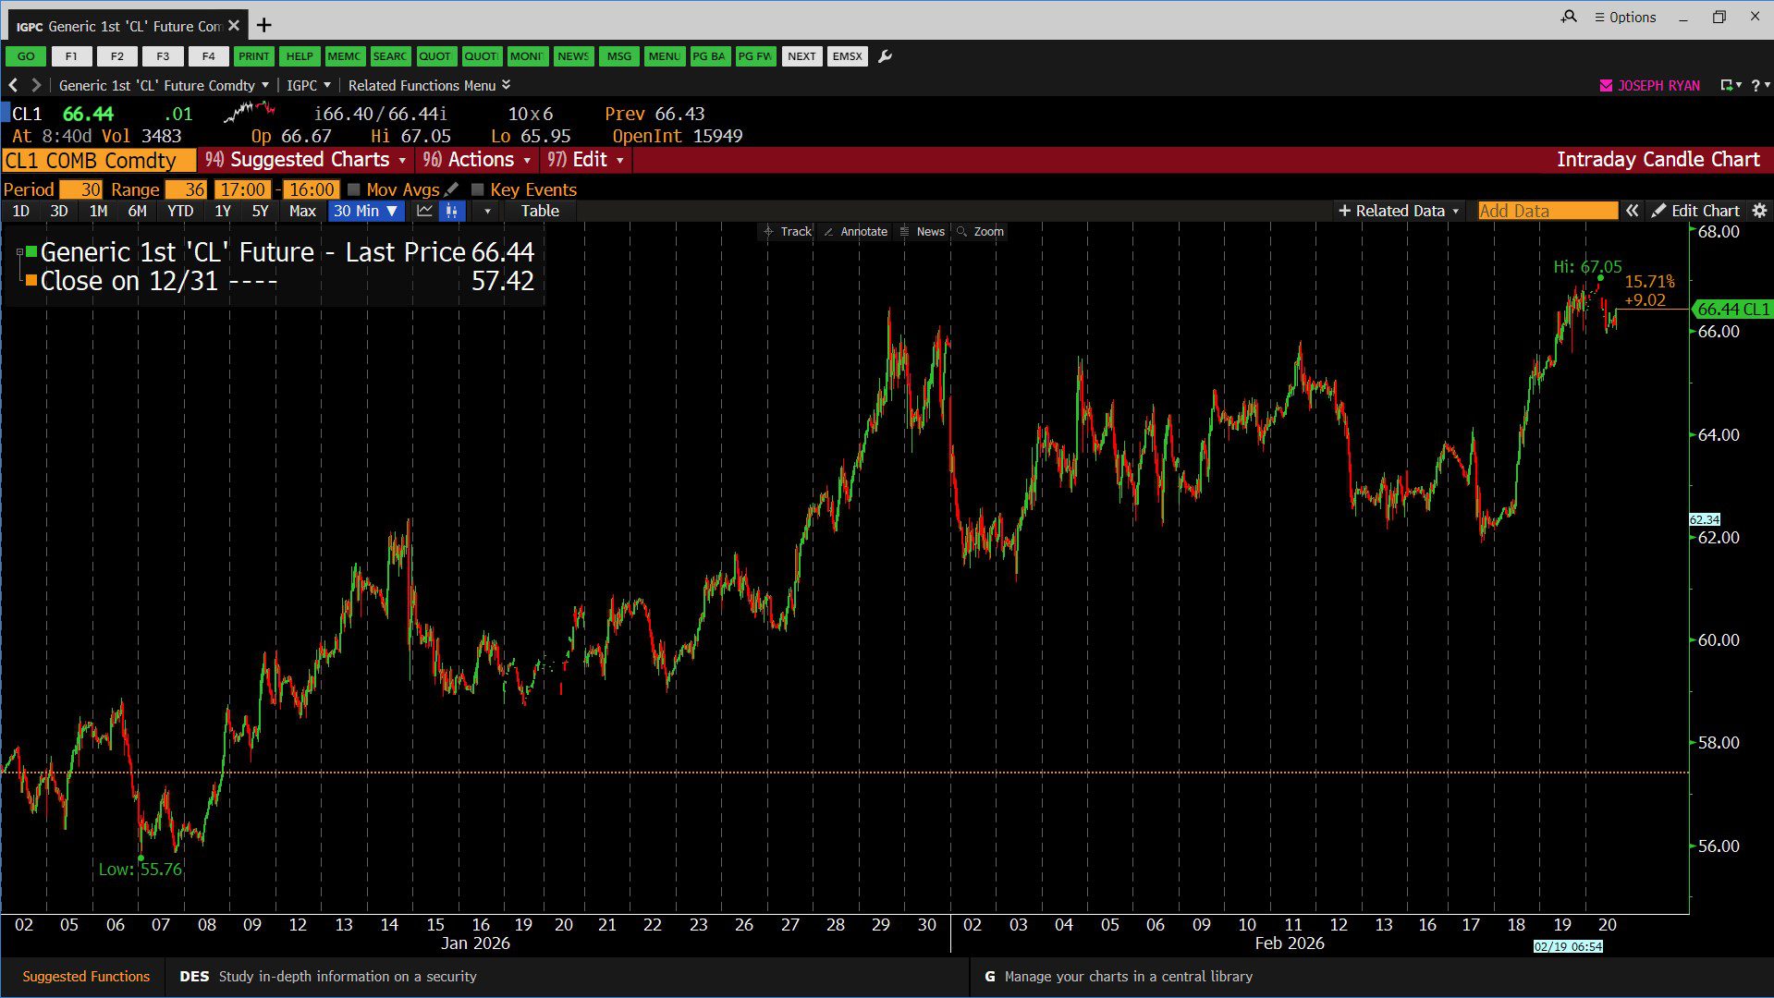Image resolution: width=1774 pixels, height=998 pixels.
Task: Collapse panel with double-left chevron icon
Action: click(x=1633, y=211)
